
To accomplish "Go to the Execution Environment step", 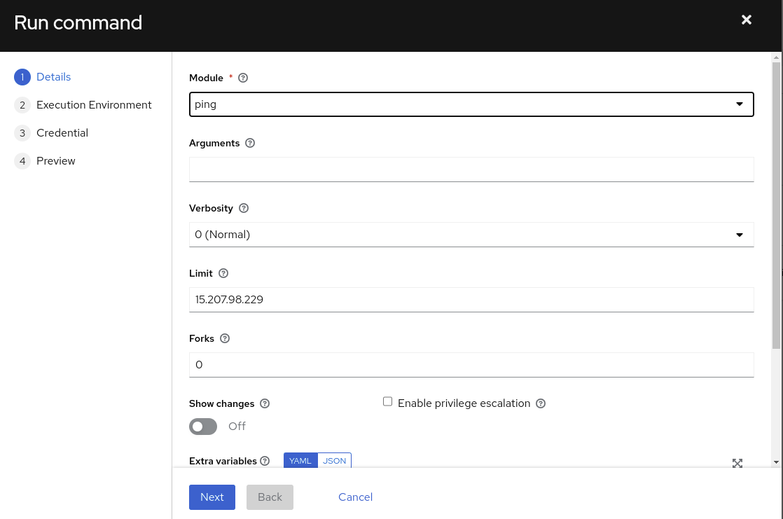I will pos(94,105).
